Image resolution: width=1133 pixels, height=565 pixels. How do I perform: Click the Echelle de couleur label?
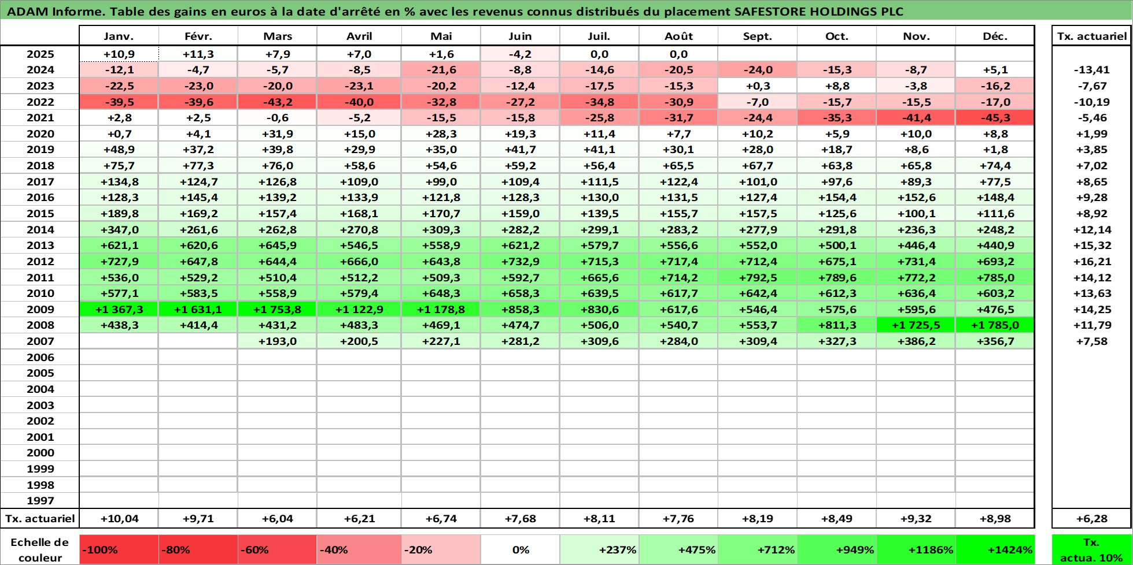(x=40, y=550)
